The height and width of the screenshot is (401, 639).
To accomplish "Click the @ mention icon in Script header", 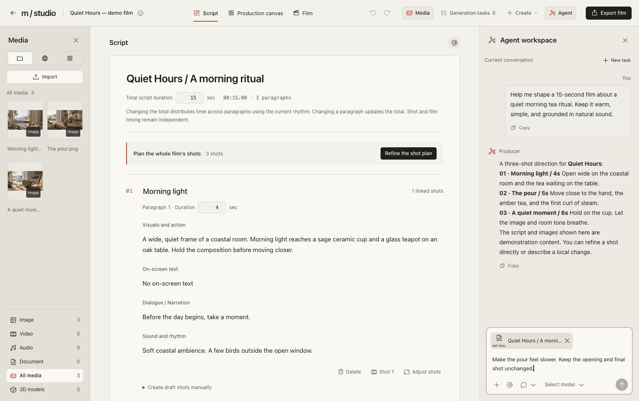I will coord(454,43).
